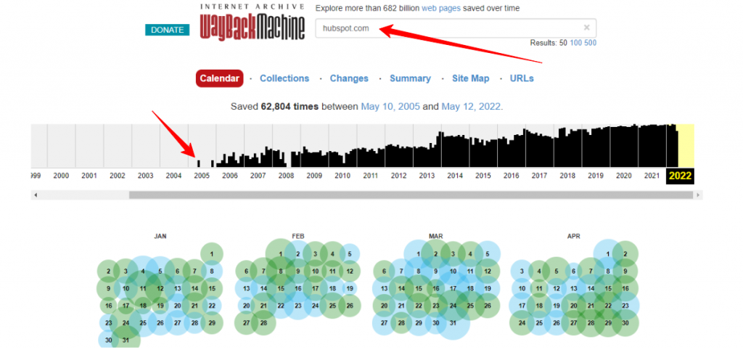743x355 pixels.
Task: Select year 2021 on the timeline
Action: [x=652, y=176]
